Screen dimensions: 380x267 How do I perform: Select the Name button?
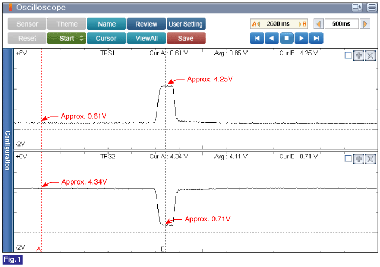coord(106,24)
